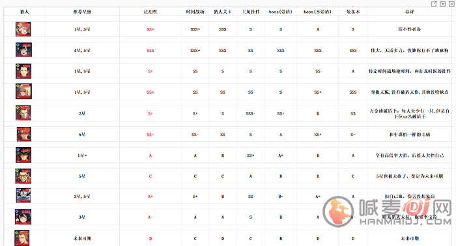Open hunter portrait in the 清小怪必备 row

click(x=23, y=29)
